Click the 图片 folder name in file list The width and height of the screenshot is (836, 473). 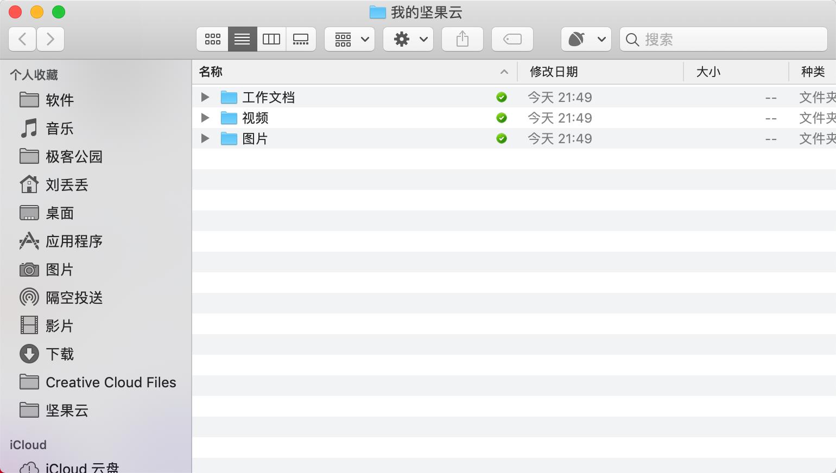[255, 138]
